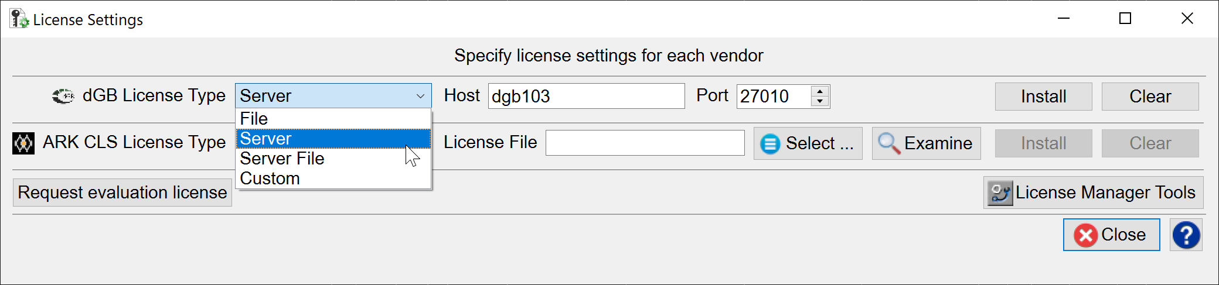Click the License Manager Tools icon
The height and width of the screenshot is (285, 1219).
(x=1000, y=193)
